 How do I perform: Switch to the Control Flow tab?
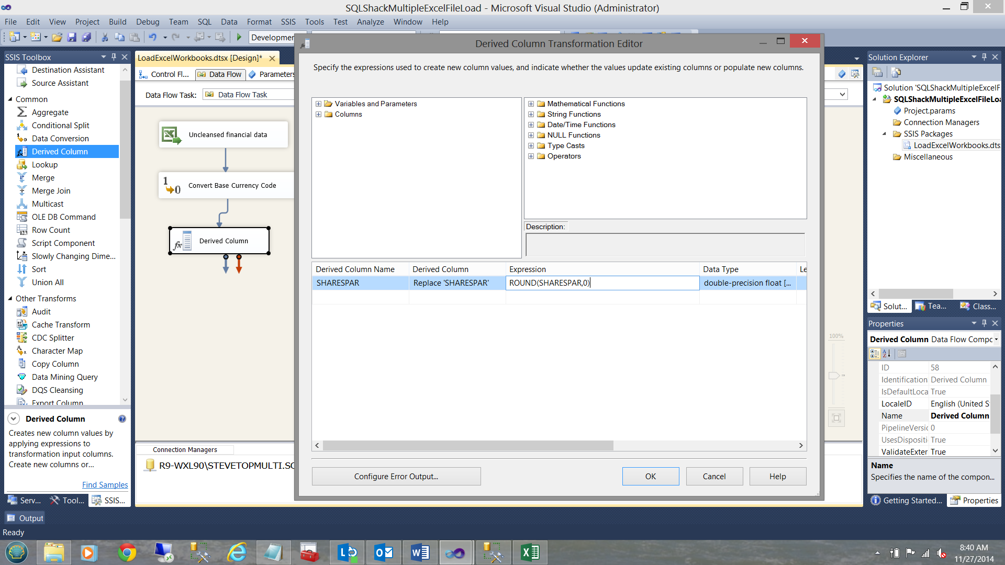click(164, 74)
